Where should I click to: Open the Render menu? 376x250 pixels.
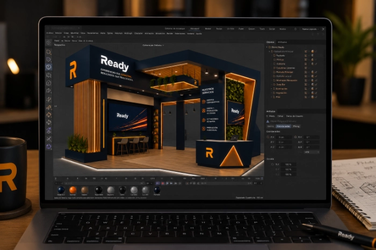pyautogui.click(x=170, y=34)
